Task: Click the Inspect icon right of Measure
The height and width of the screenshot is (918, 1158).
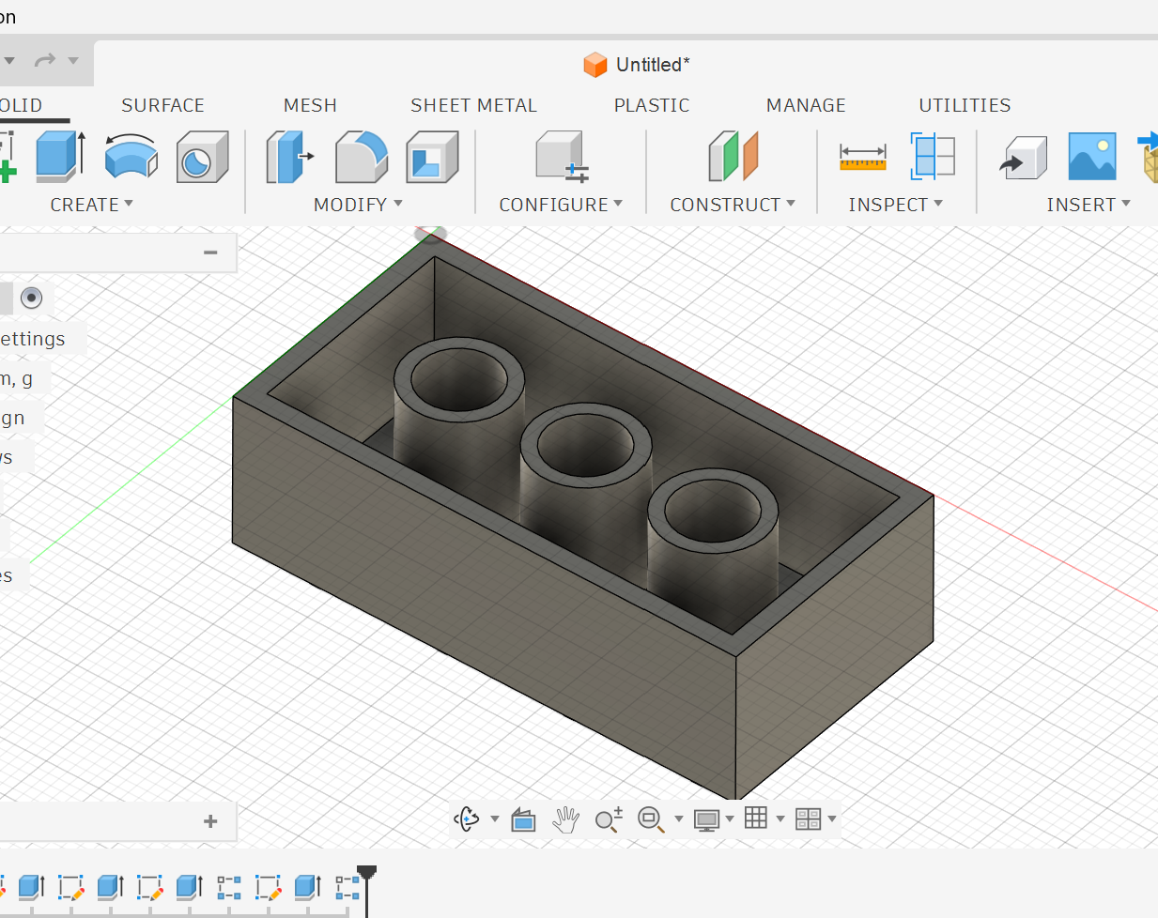Action: pyautogui.click(x=933, y=156)
